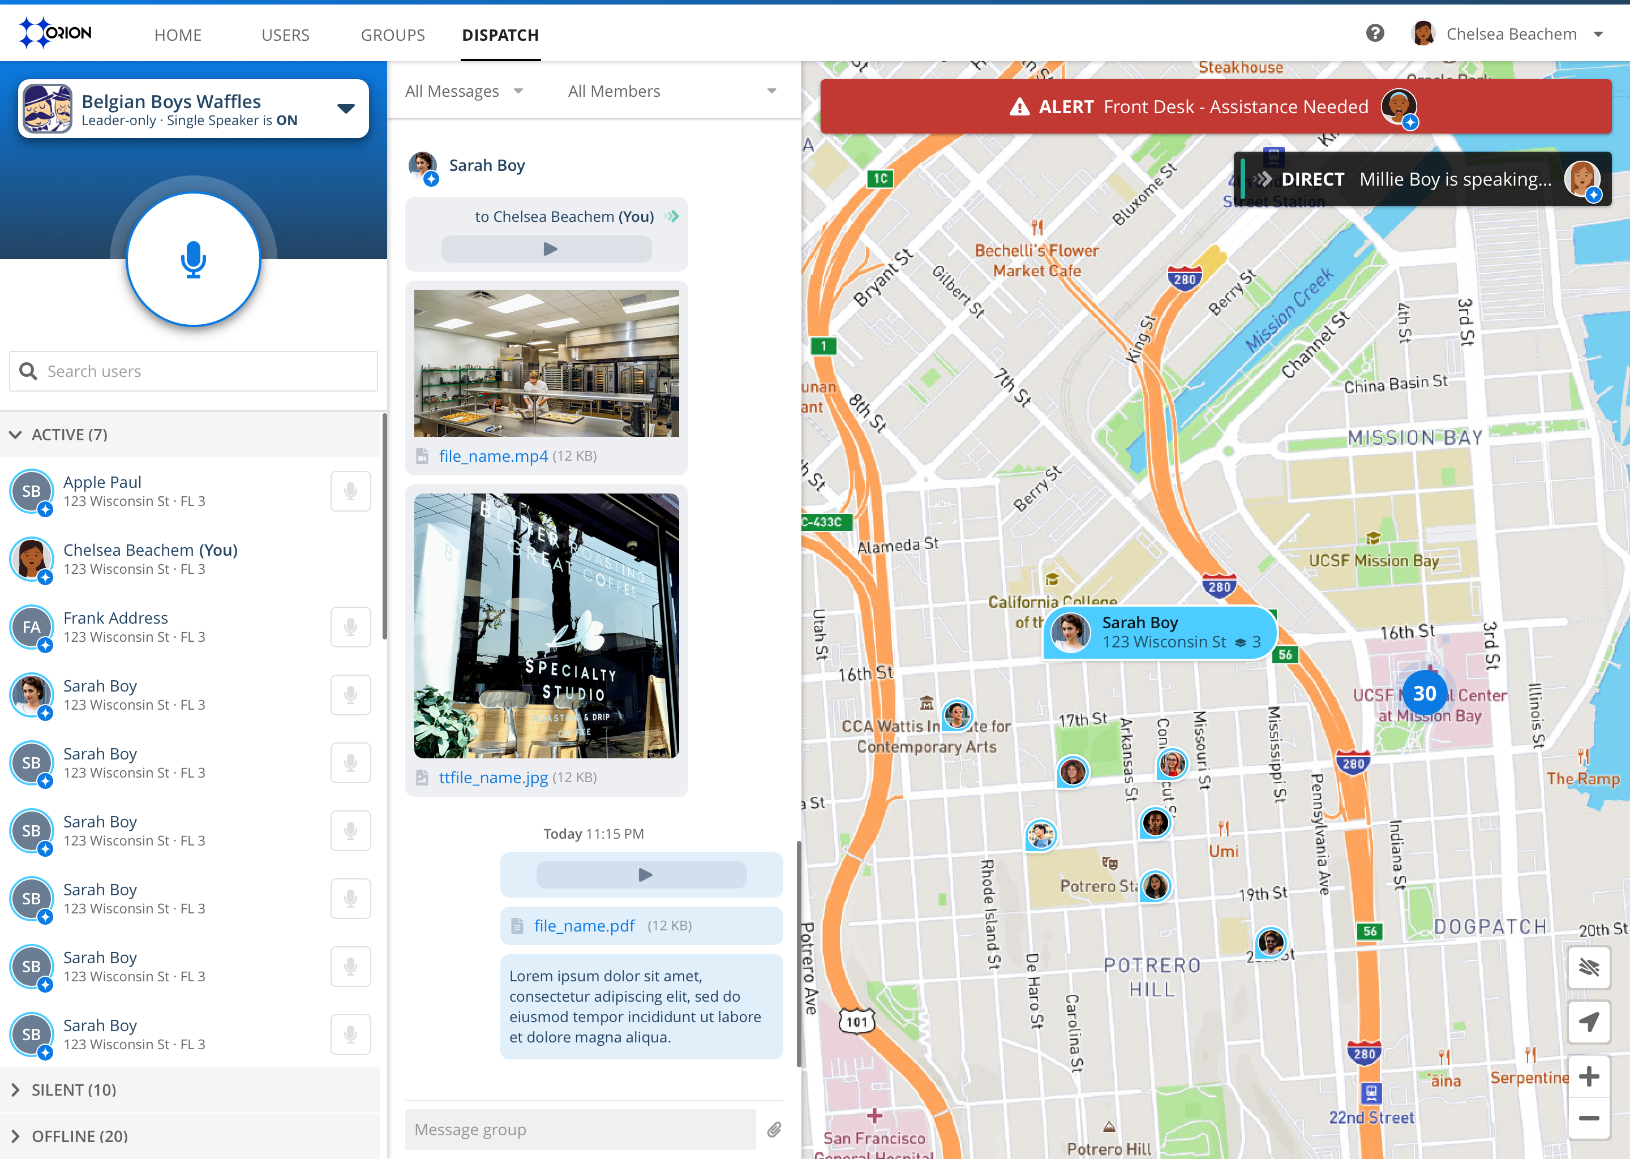1630x1159 pixels.
Task: Click the file icon beside file_name.pdf
Action: [x=517, y=926]
